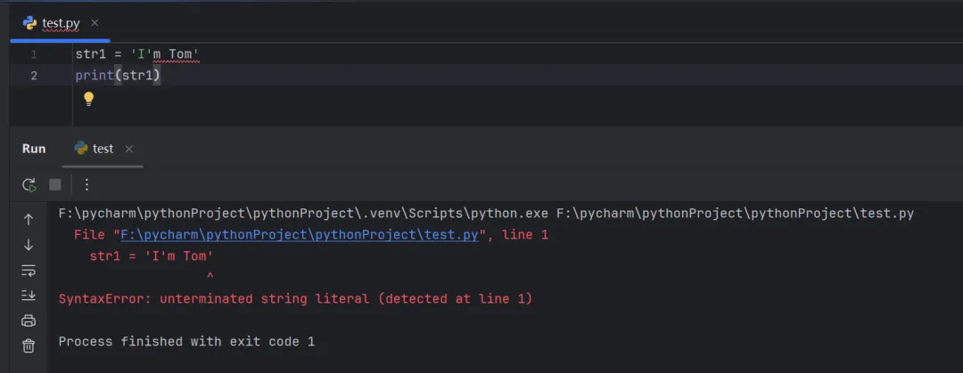Screen dimensions: 963x373
Task: Close the test run tab
Action: tap(128, 149)
